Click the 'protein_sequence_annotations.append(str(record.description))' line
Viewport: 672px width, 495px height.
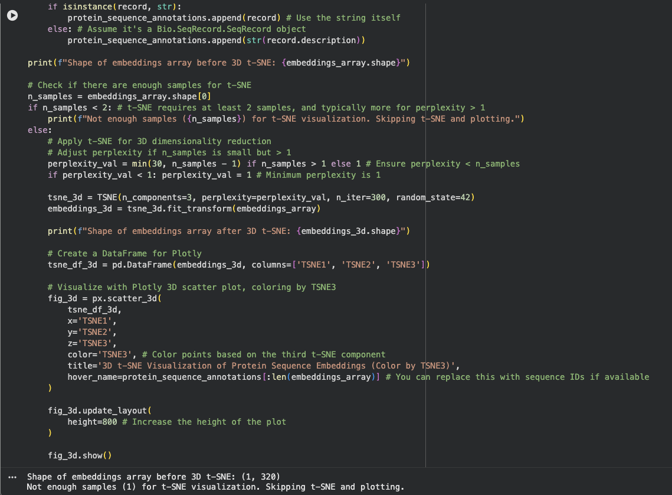coord(217,40)
